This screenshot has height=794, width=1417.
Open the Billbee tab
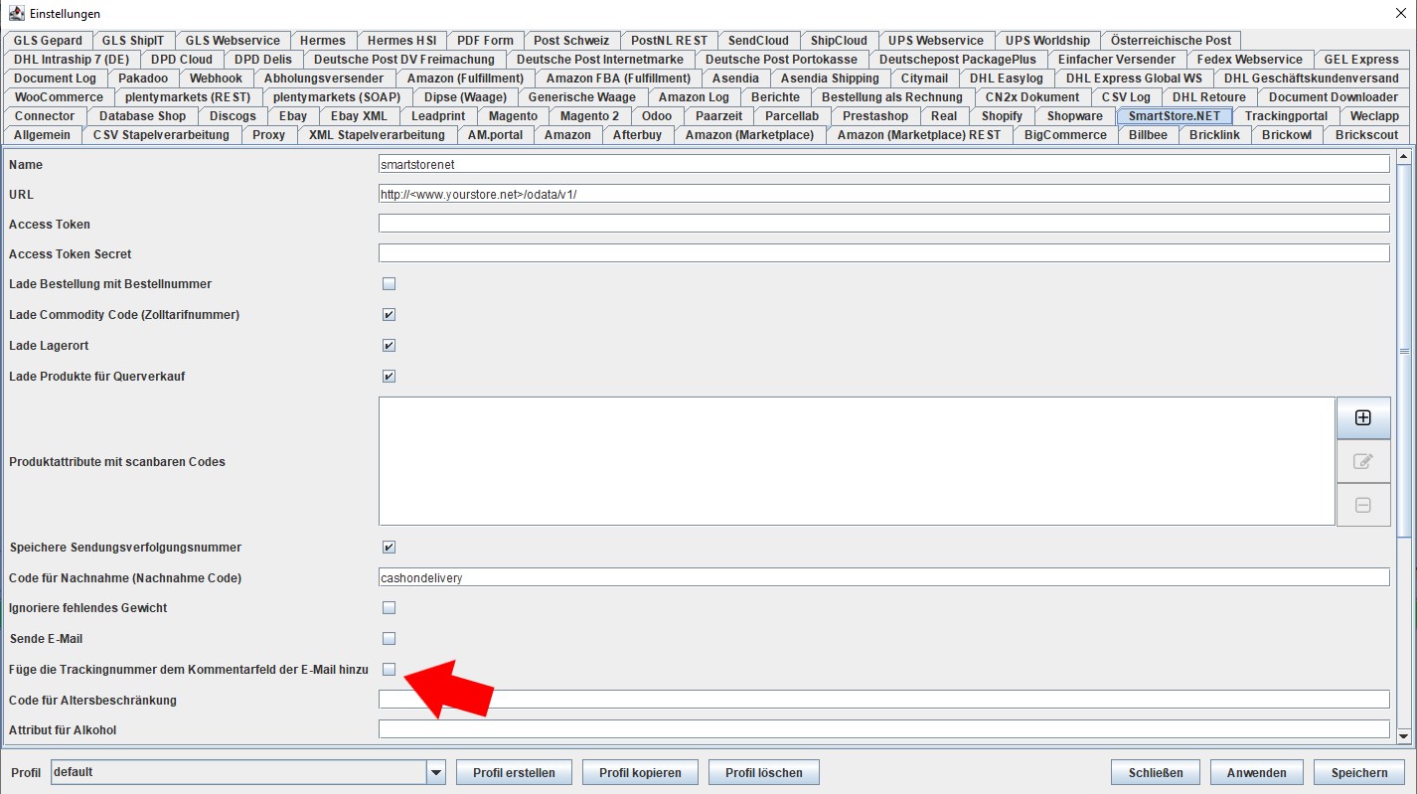[x=1148, y=135]
